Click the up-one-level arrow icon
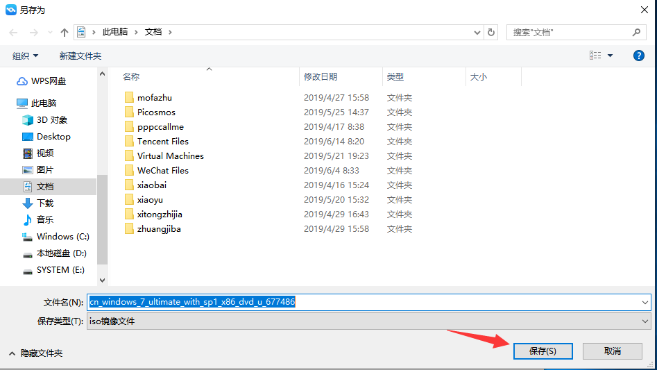This screenshot has height=370, width=657. 65,33
